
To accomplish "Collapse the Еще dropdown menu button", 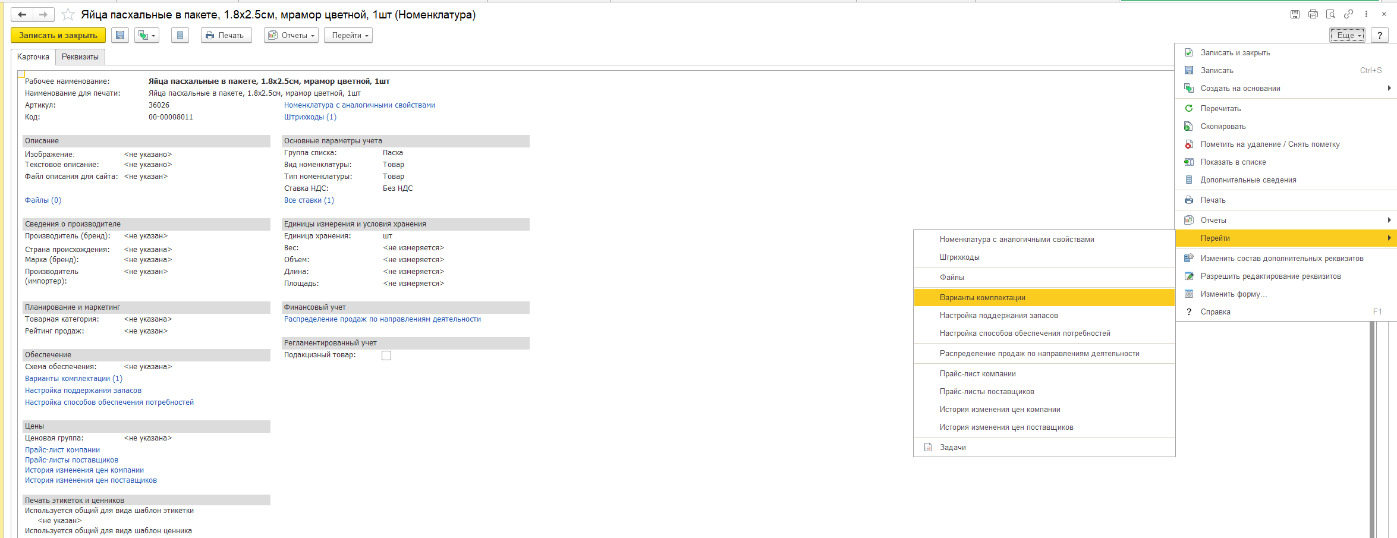I will [1347, 36].
